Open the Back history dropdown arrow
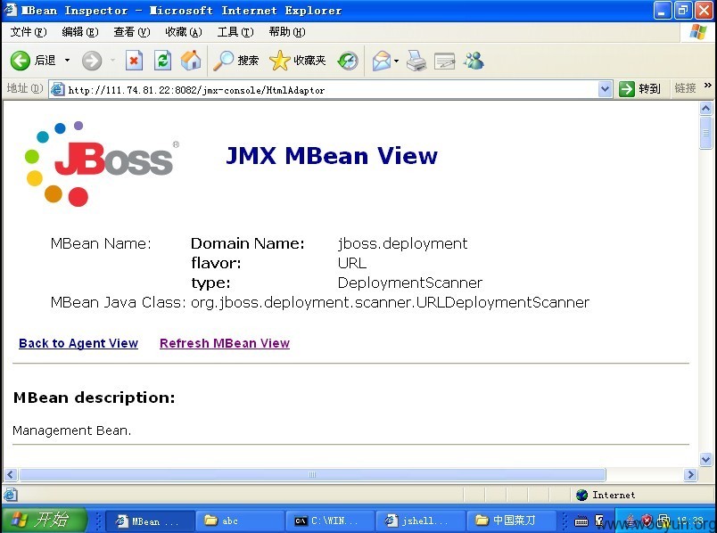The height and width of the screenshot is (533, 717). click(67, 61)
